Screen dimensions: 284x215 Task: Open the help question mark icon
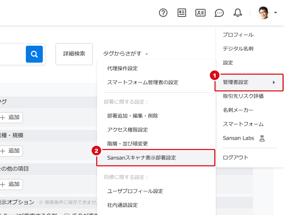pyautogui.click(x=163, y=13)
